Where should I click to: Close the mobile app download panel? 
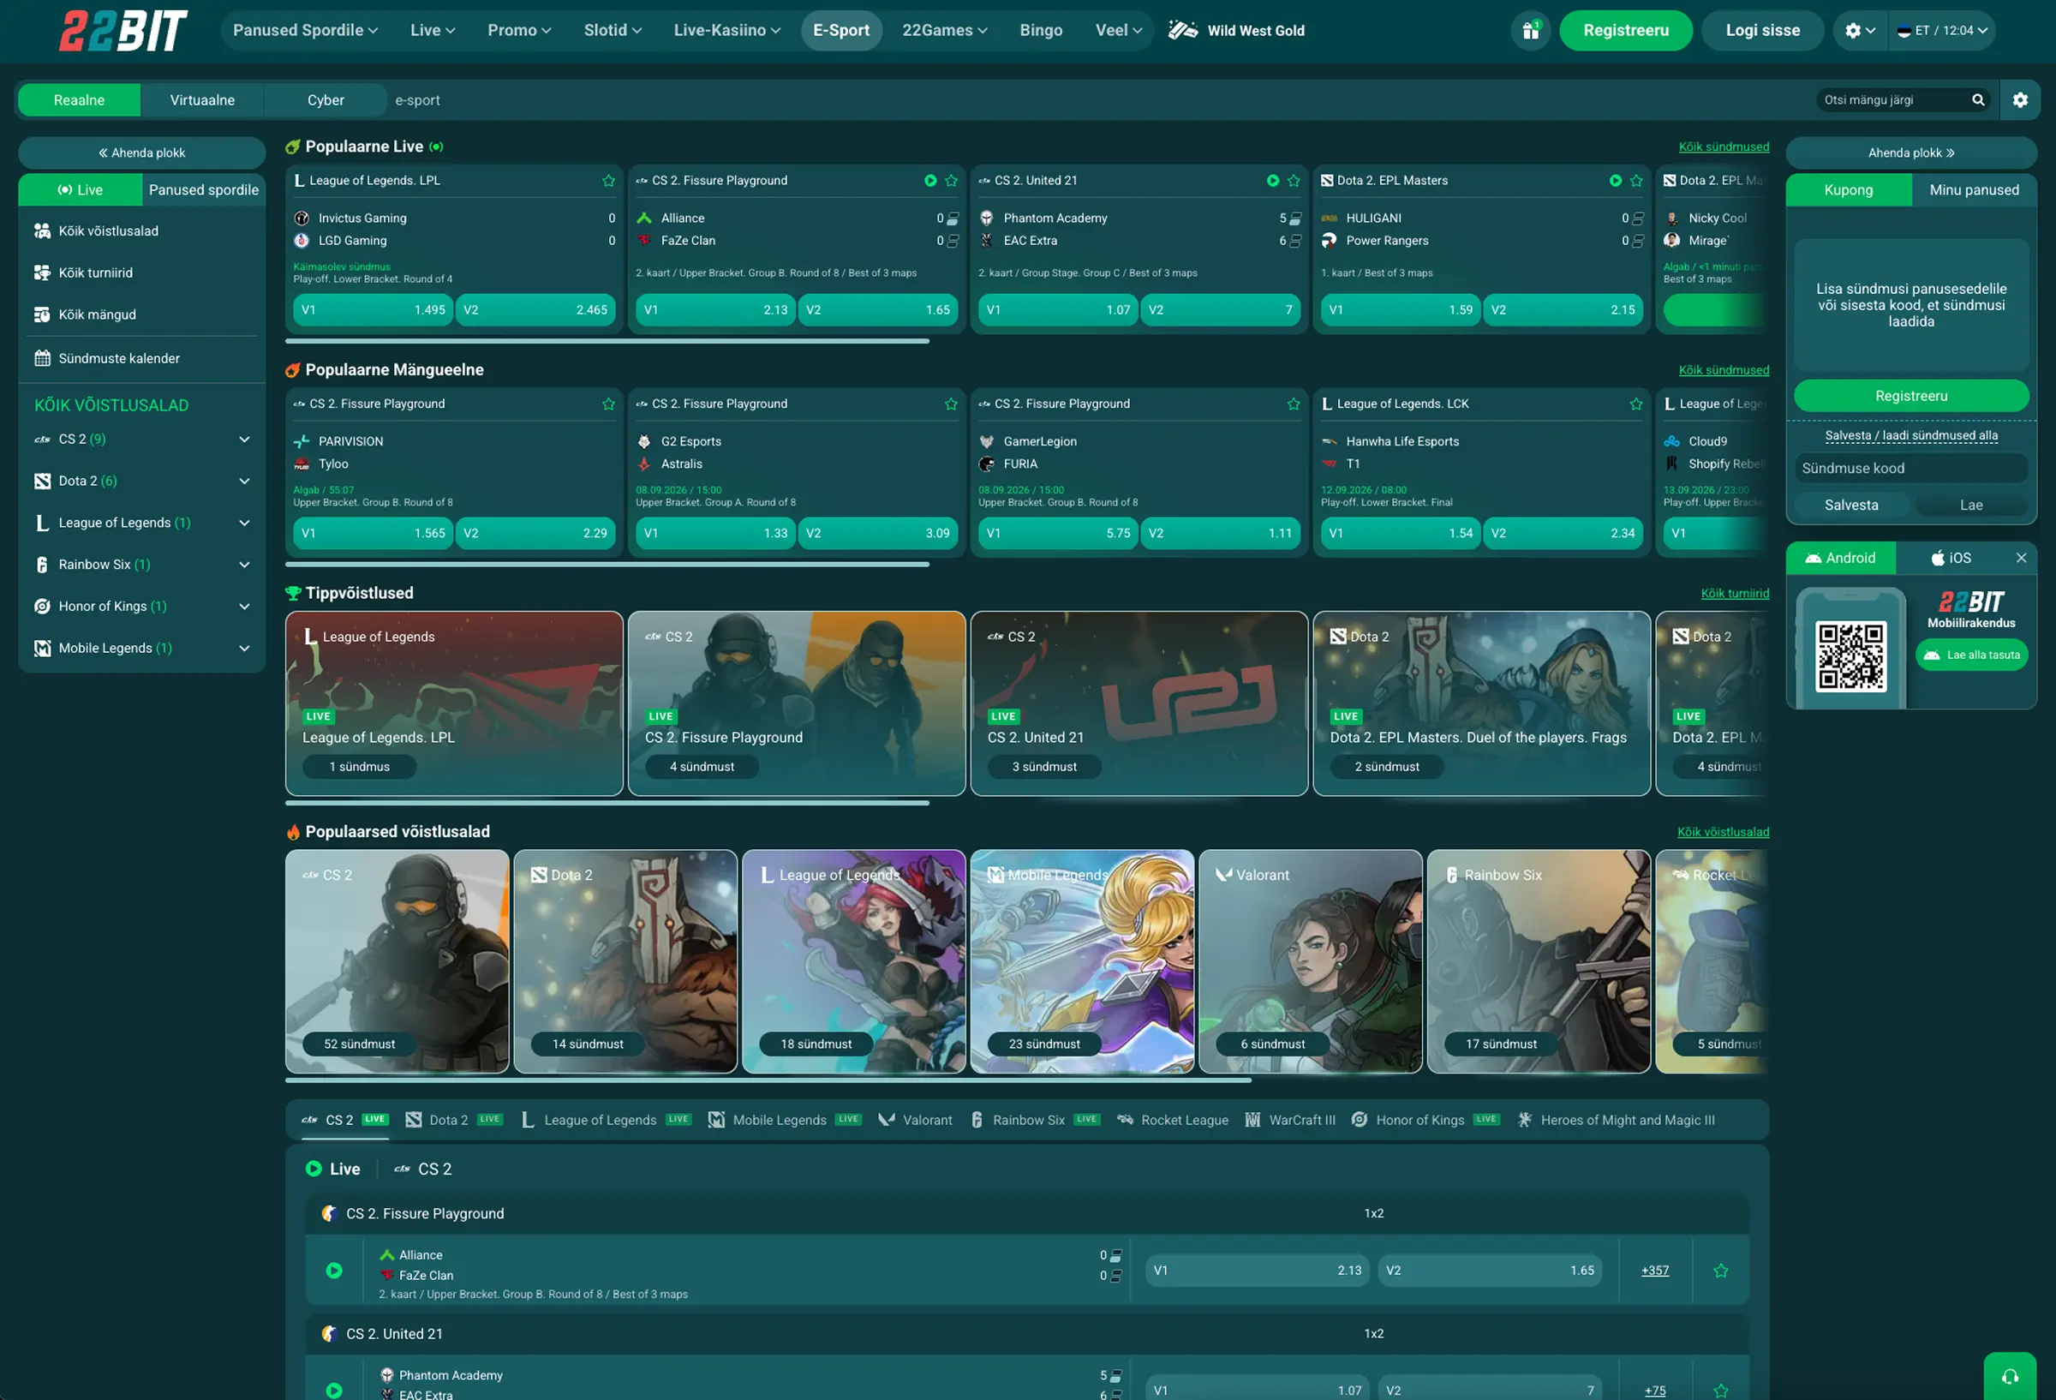pyautogui.click(x=2021, y=558)
